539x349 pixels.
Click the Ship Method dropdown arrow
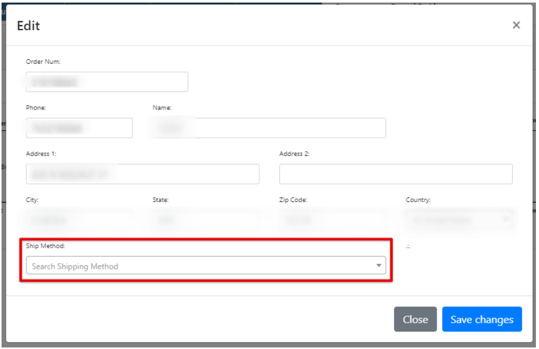click(x=378, y=265)
